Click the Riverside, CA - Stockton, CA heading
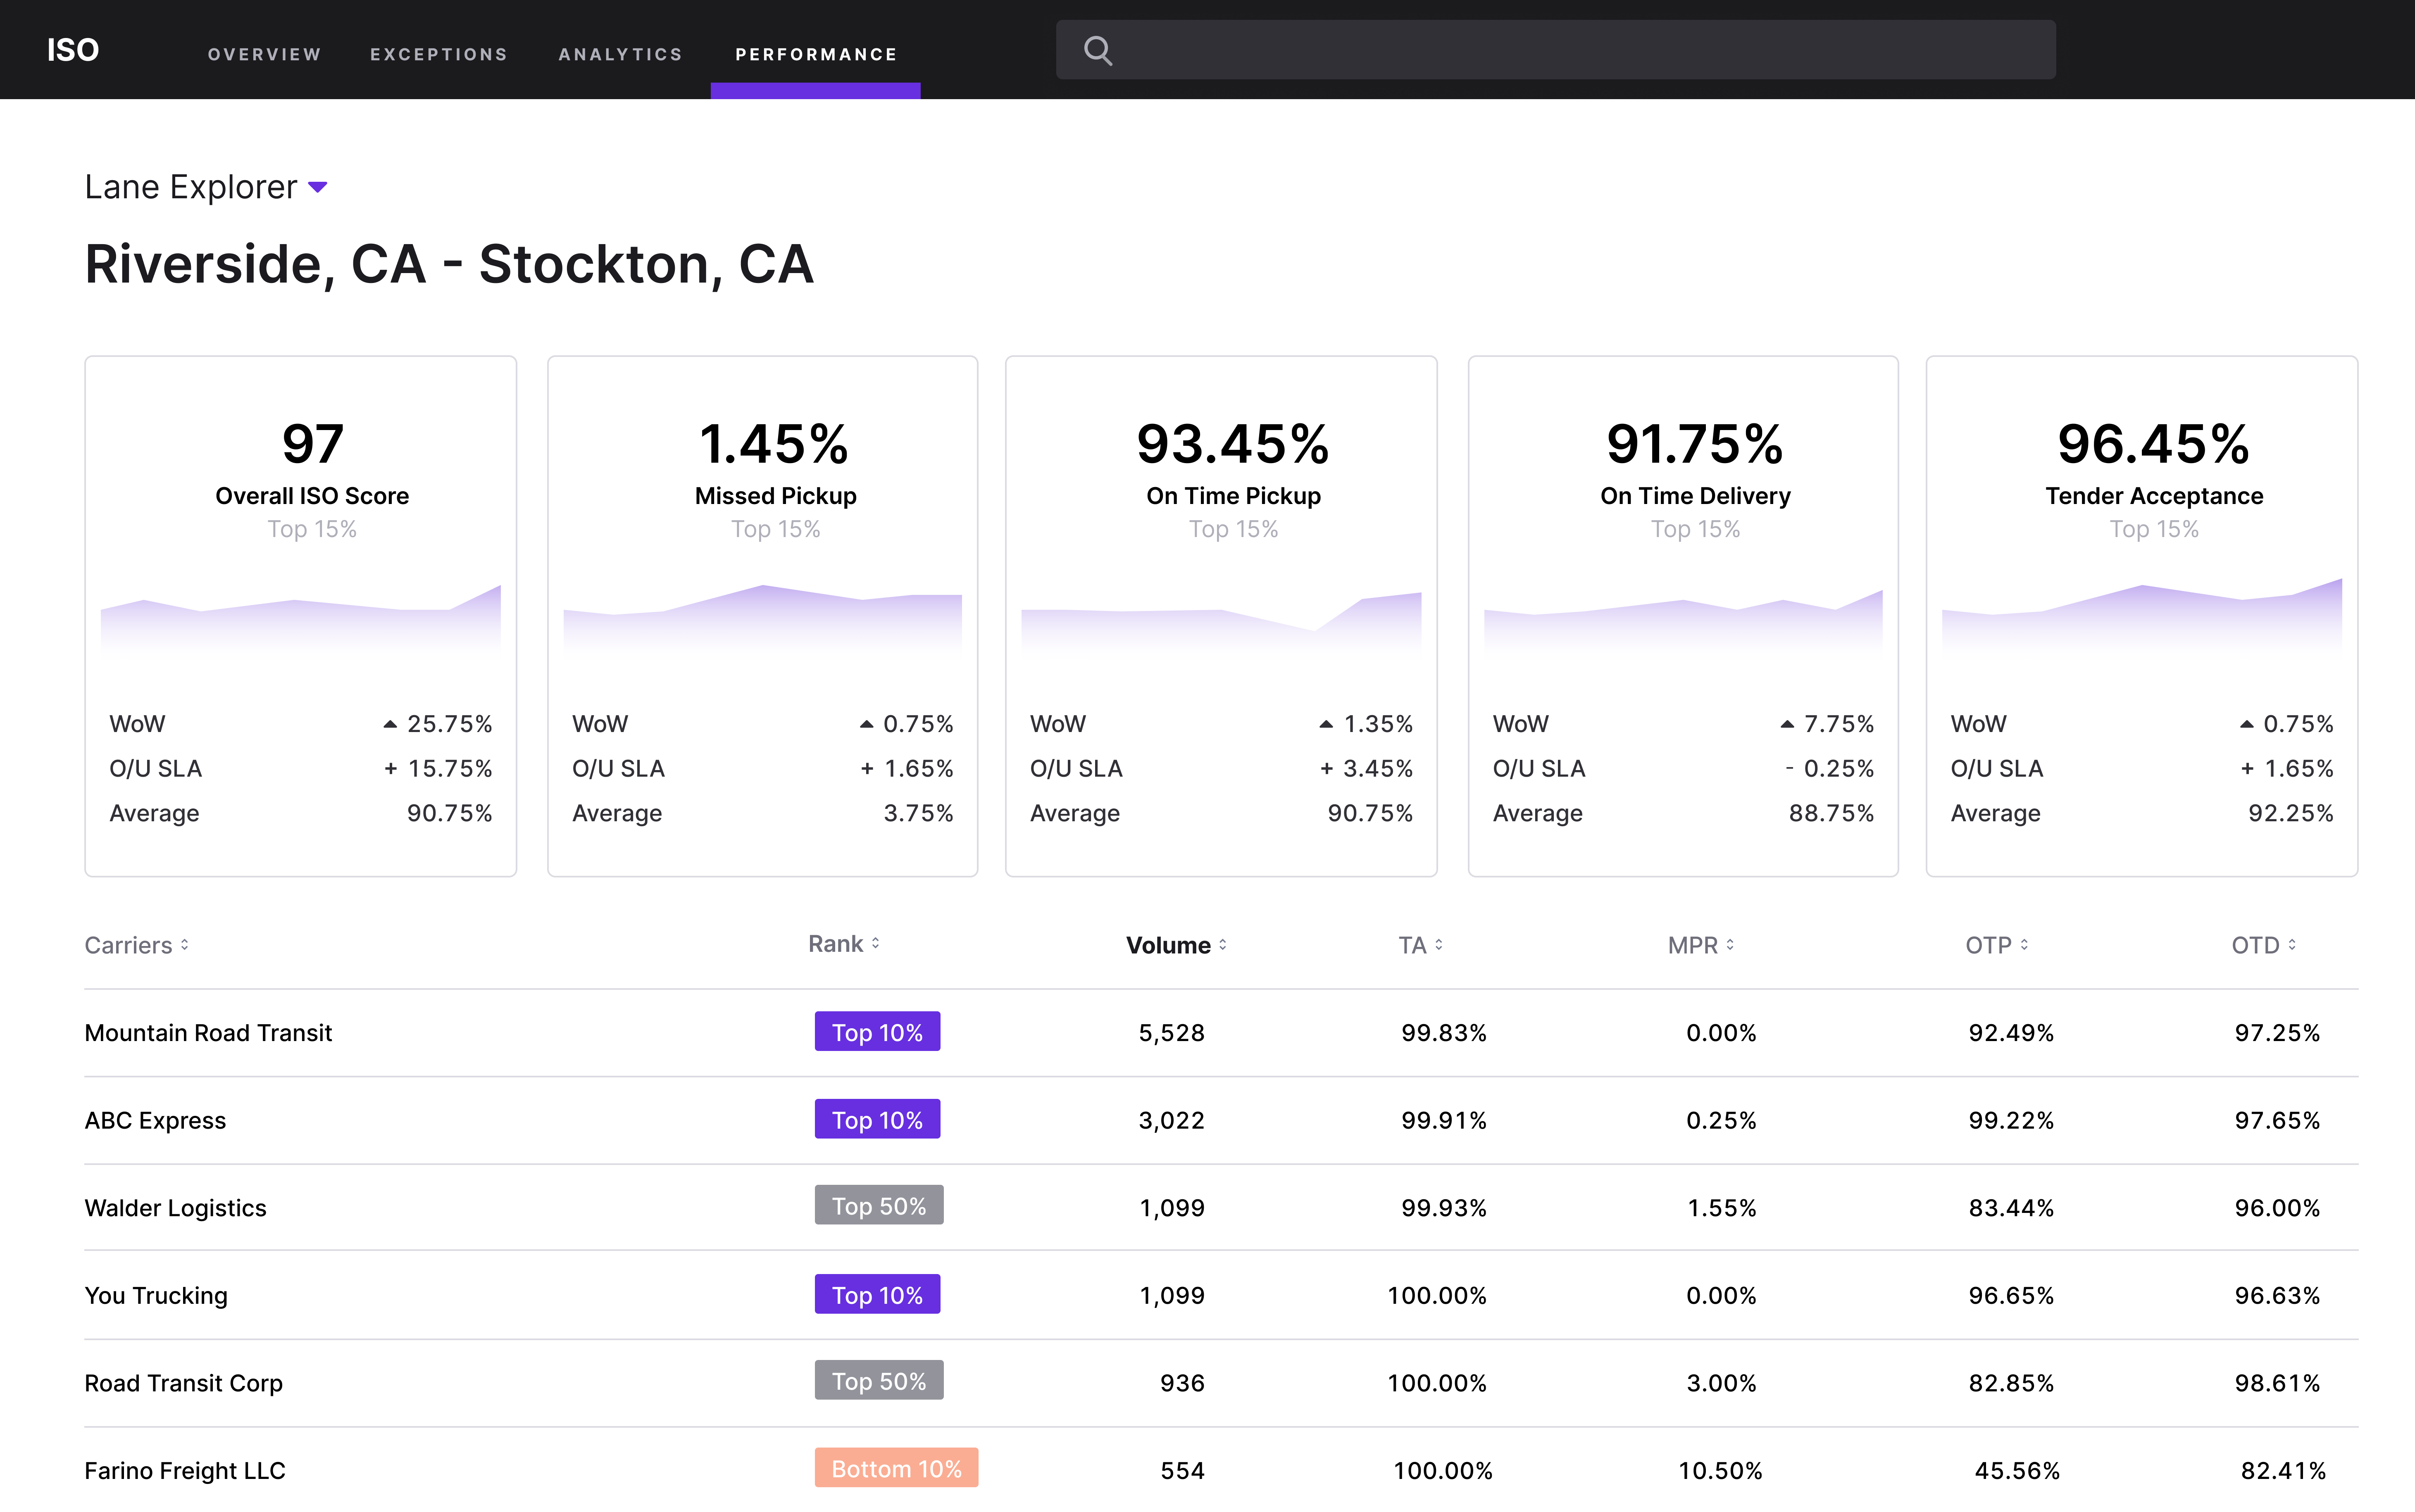2415x1512 pixels. coord(449,265)
